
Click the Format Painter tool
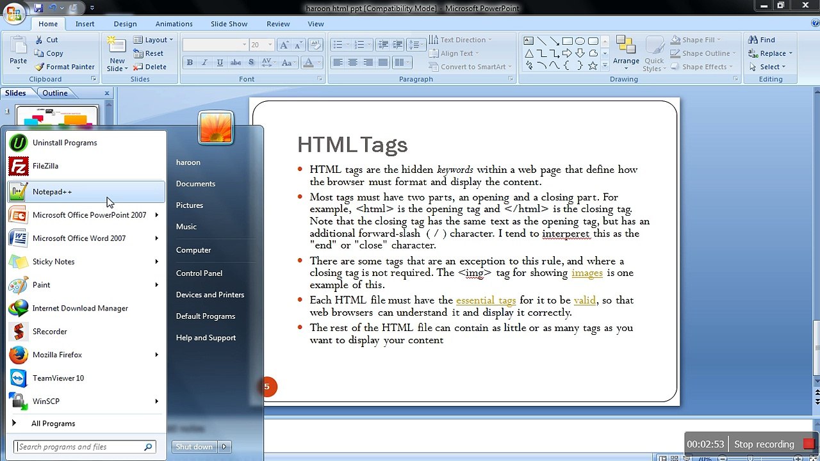[64, 67]
